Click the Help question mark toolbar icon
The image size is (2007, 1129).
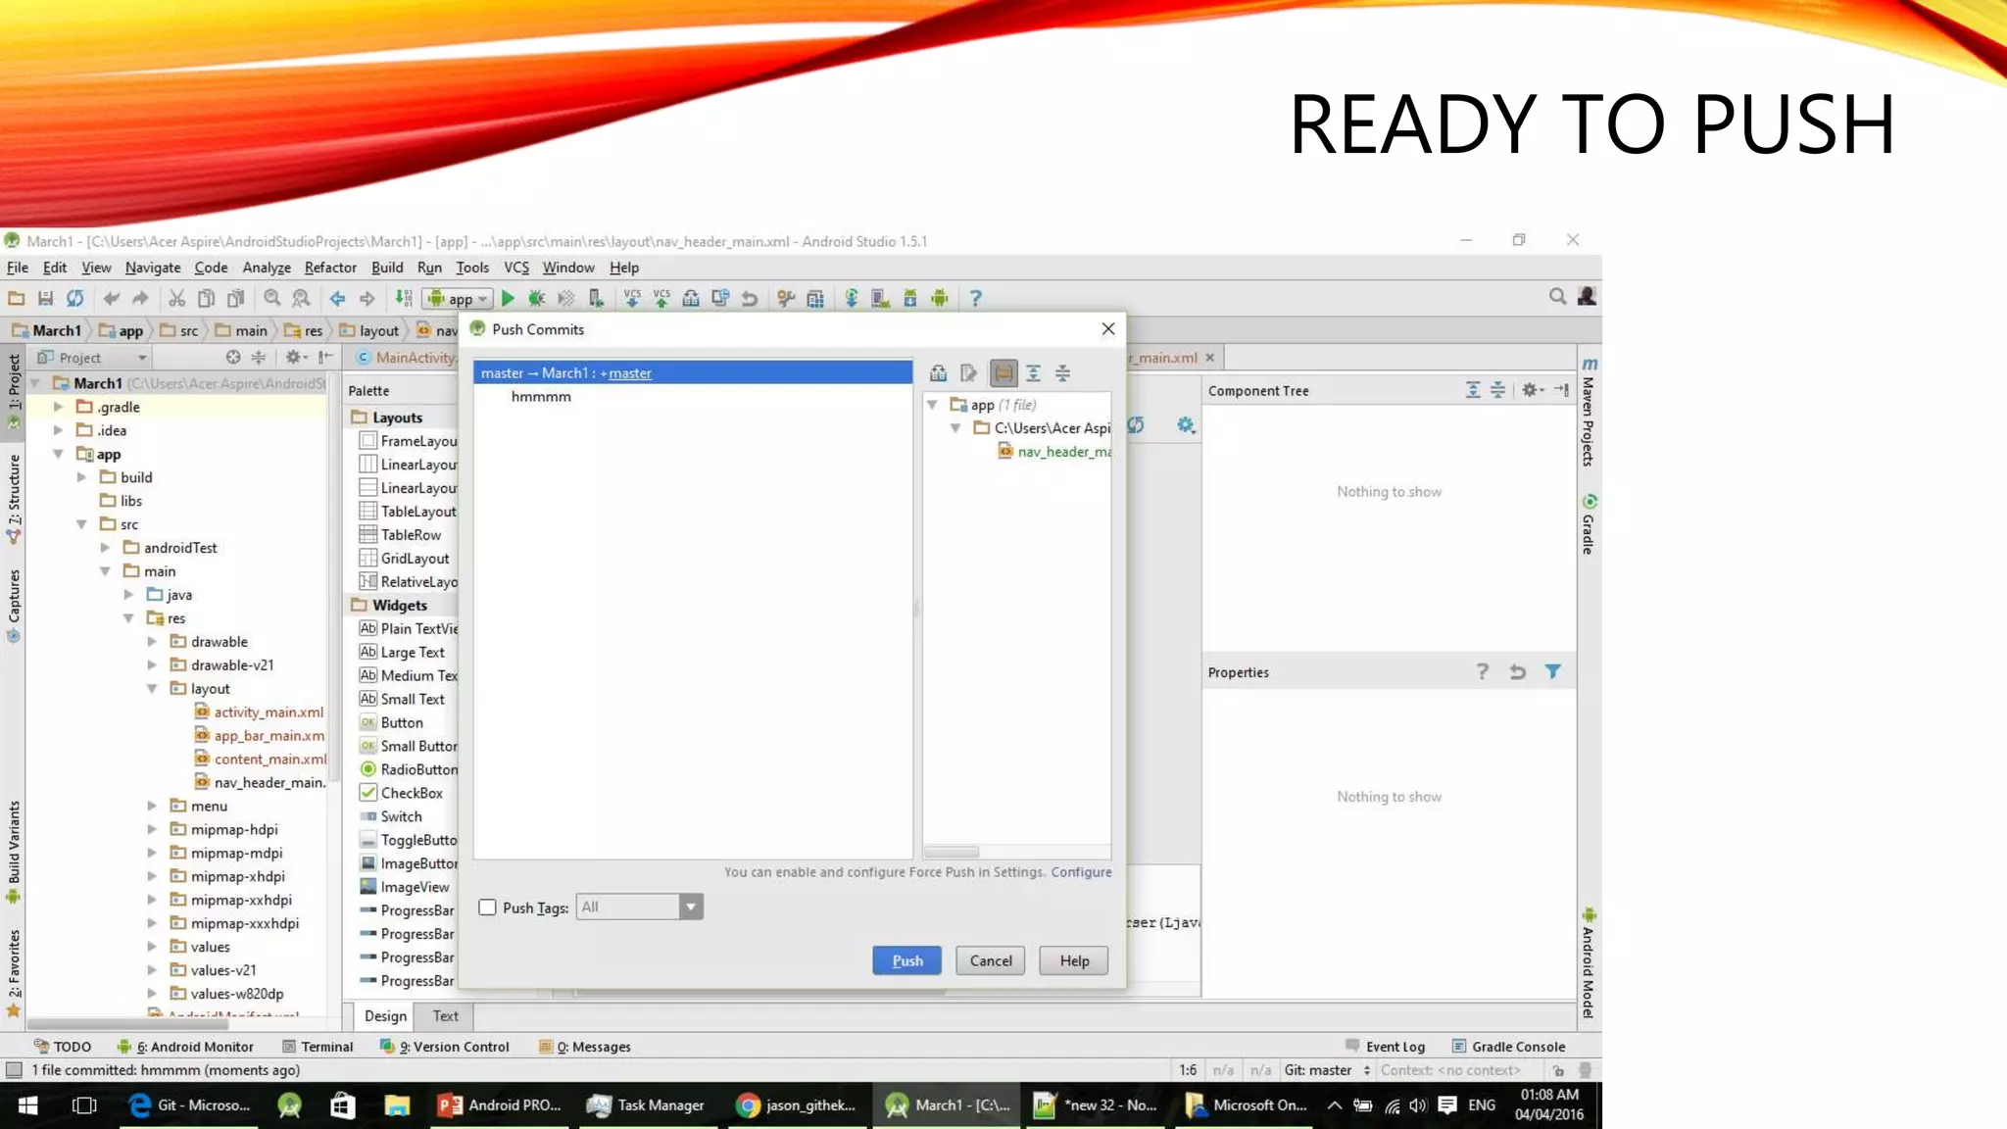(x=975, y=299)
